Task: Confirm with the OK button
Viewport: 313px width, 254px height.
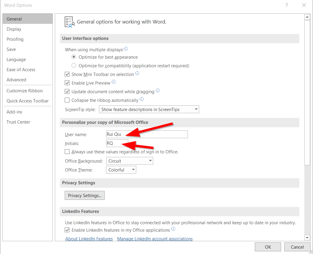Action: pos(268,247)
